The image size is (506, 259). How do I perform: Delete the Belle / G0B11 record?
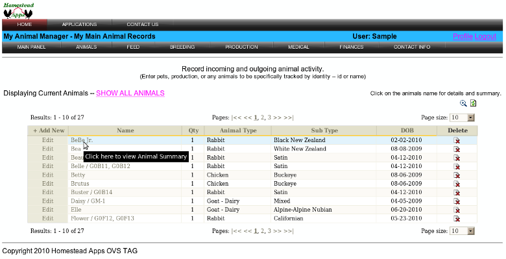click(457, 166)
